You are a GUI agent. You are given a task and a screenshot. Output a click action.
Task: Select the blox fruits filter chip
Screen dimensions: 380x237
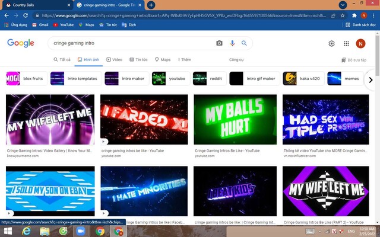point(27,79)
